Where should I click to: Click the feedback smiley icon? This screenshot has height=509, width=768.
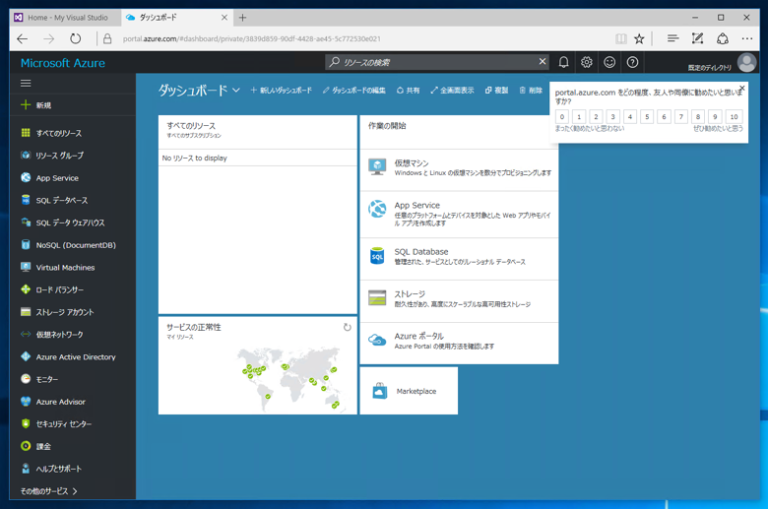609,62
